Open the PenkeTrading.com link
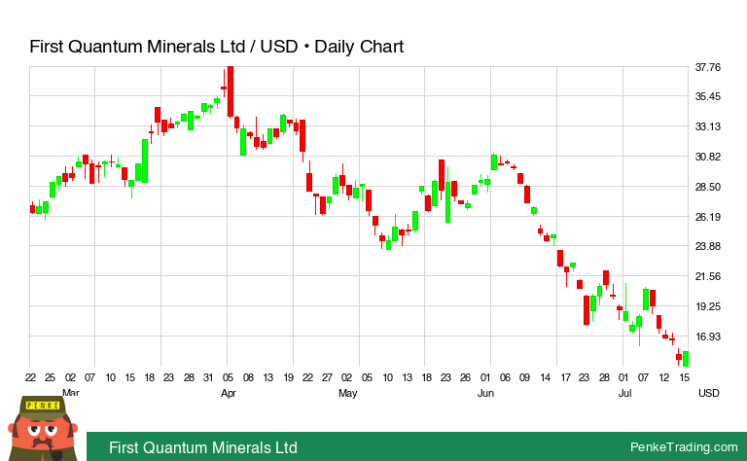The image size is (747, 461). 684,447
